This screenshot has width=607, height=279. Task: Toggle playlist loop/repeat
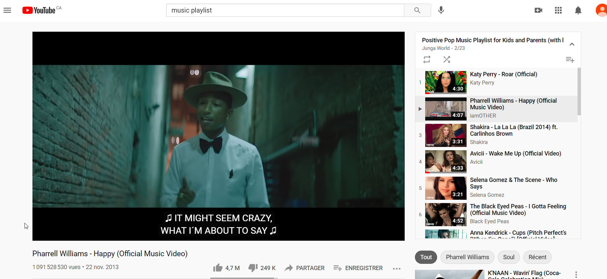tap(427, 59)
